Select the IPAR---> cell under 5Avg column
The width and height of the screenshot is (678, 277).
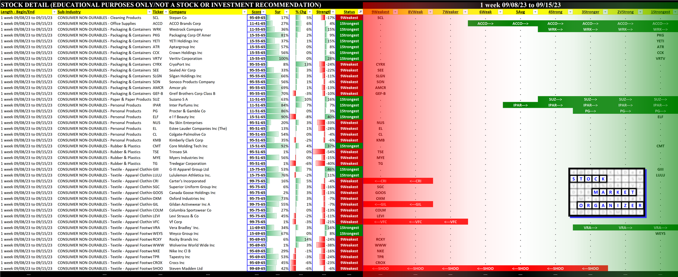520,105
